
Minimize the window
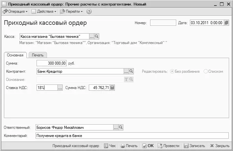tap(215, 5)
